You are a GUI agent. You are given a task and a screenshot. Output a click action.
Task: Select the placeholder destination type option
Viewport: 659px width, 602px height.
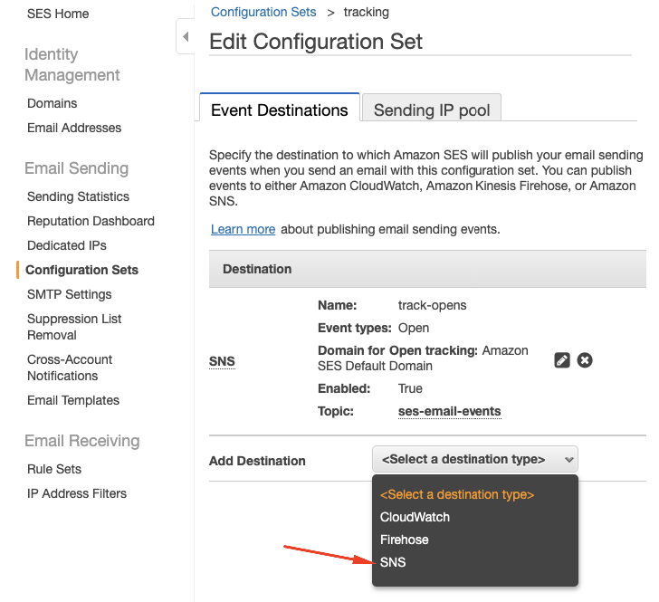pos(457,494)
